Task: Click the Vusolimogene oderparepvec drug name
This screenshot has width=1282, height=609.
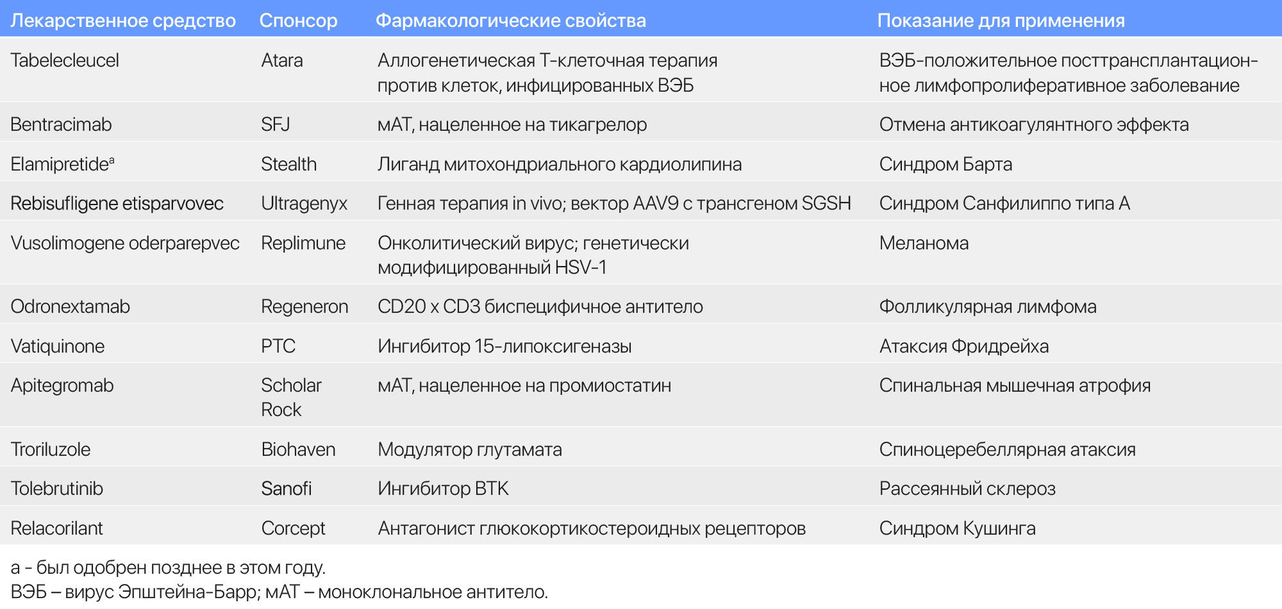Action: click(125, 243)
